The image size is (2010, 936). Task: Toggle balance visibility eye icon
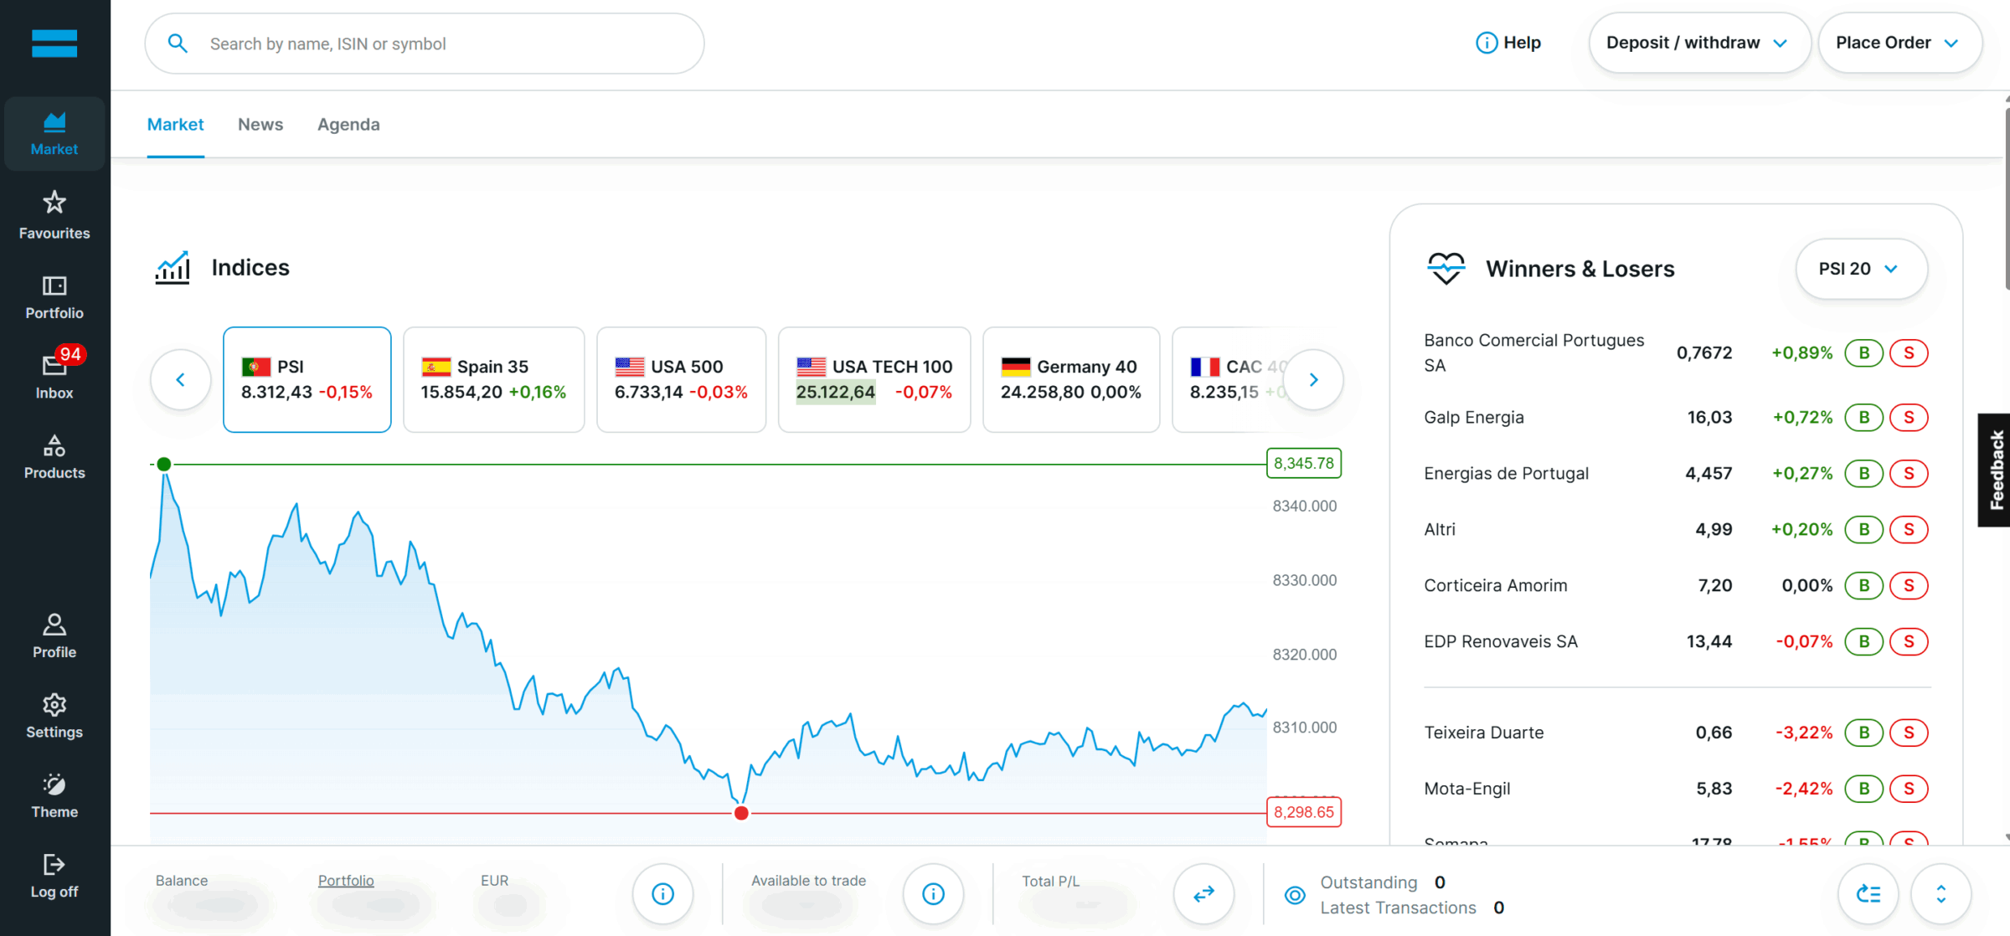(x=1295, y=895)
